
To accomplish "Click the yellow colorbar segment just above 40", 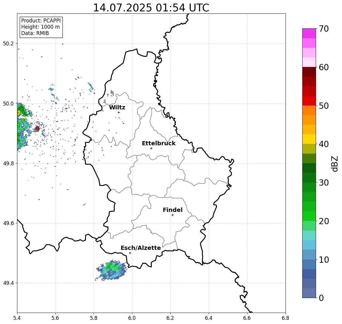I will click(x=309, y=139).
